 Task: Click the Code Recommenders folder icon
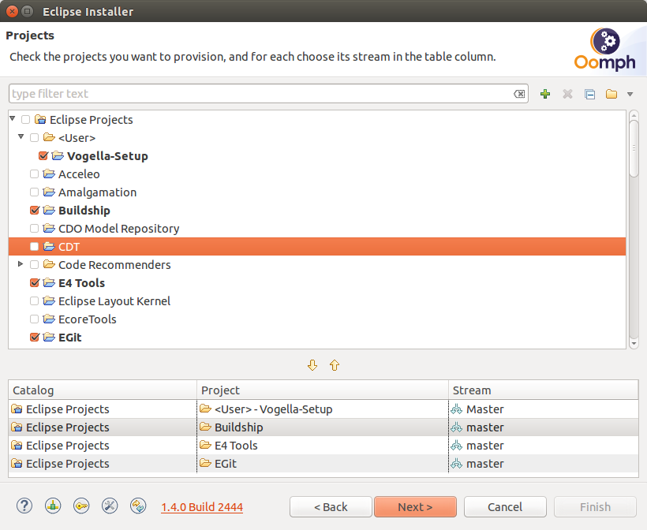tap(49, 264)
